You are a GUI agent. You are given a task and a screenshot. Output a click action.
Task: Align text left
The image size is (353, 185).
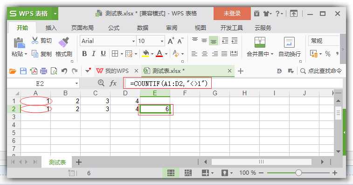tap(194, 54)
